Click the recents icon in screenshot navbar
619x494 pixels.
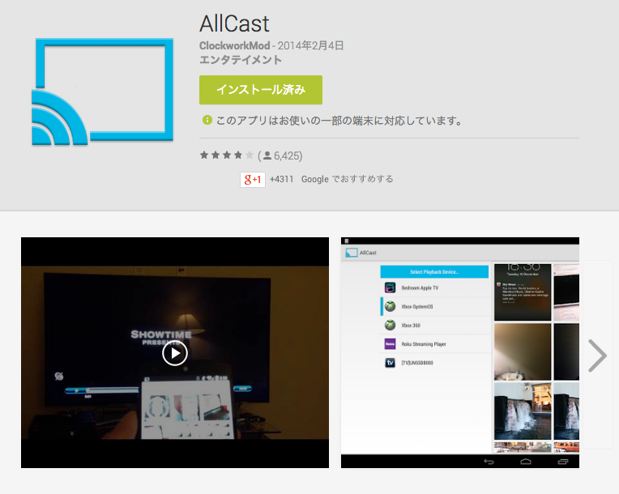[563, 462]
